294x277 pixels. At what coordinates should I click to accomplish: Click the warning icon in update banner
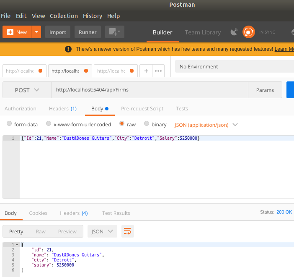[68, 49]
